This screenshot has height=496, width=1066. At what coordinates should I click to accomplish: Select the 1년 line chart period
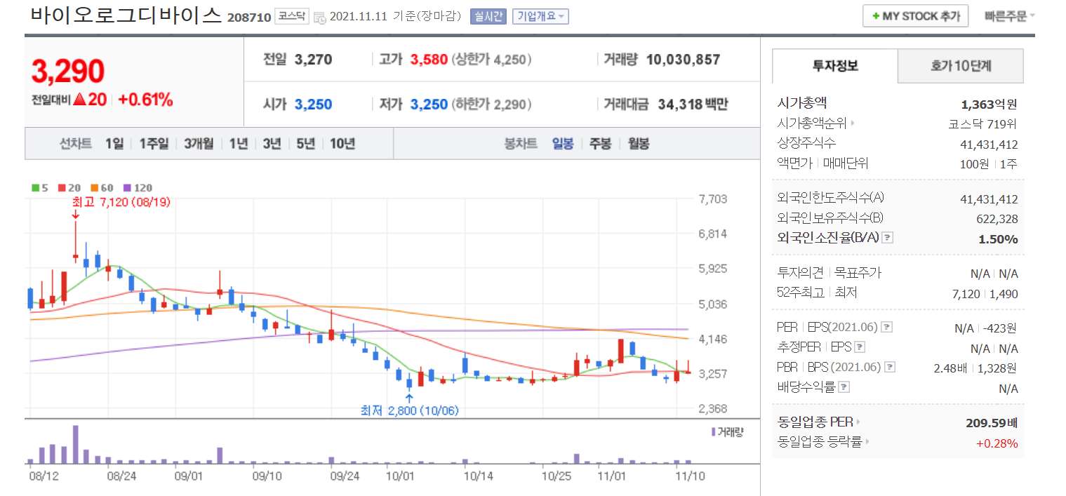pyautogui.click(x=239, y=143)
